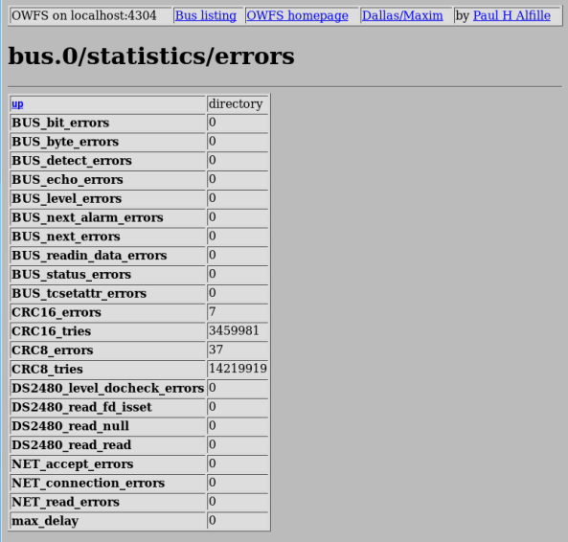Select the CRC8_errors row label

coord(53,350)
